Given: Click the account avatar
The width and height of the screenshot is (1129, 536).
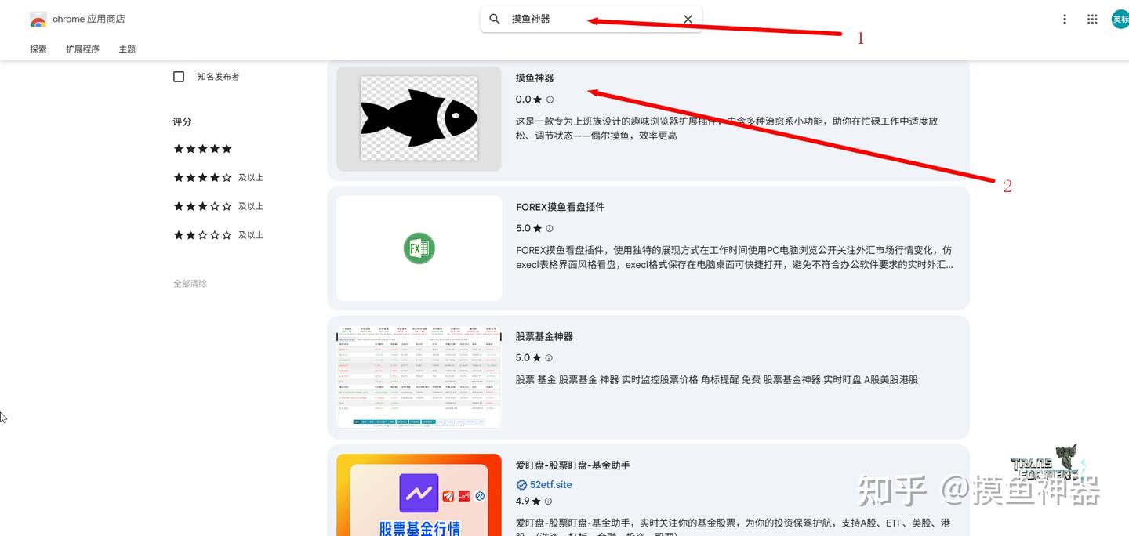Looking at the screenshot, I should click(1120, 19).
